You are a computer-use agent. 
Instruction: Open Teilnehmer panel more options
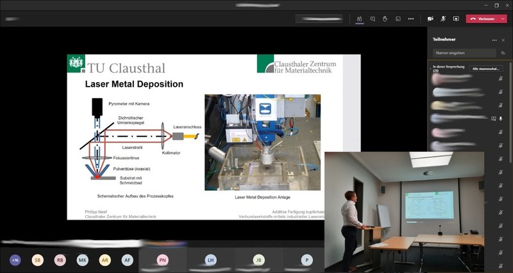click(494, 40)
